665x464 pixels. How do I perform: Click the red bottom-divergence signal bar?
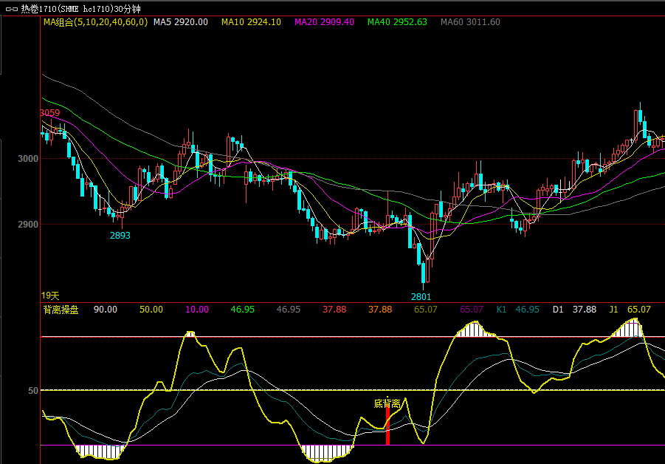(387, 426)
